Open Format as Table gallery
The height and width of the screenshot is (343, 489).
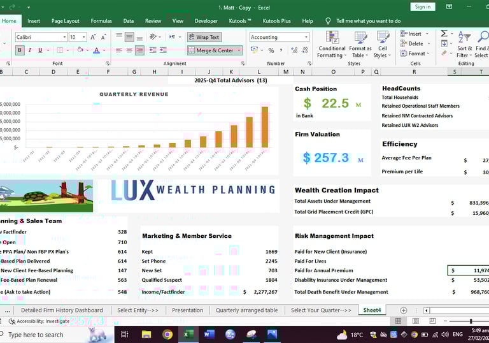360,45
